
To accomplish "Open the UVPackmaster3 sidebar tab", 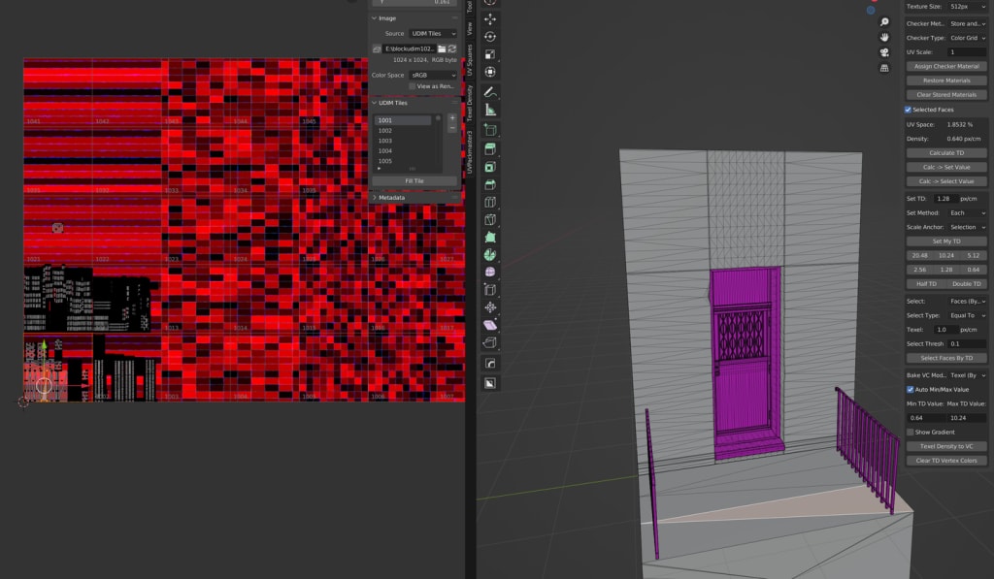I will (x=470, y=152).
